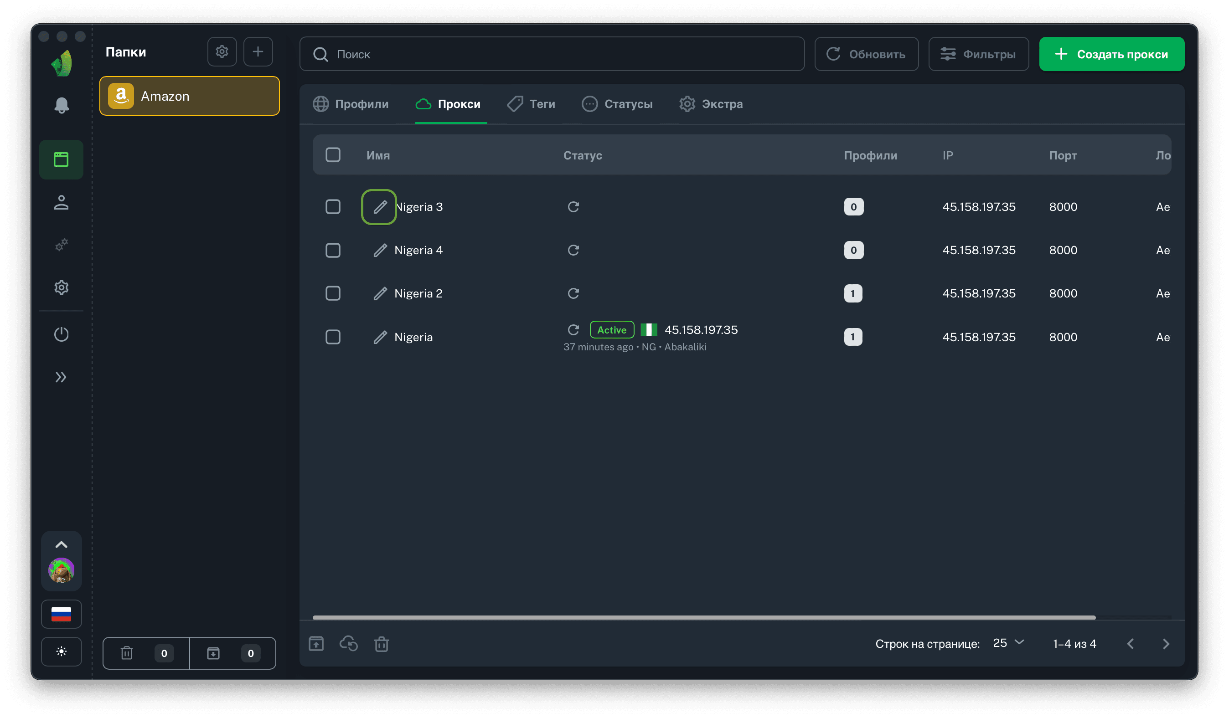The image size is (1229, 718).
Task: Expand the sidebar with the double chevron
Action: pyautogui.click(x=62, y=377)
